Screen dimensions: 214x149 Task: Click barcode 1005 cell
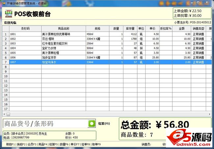click(25, 53)
